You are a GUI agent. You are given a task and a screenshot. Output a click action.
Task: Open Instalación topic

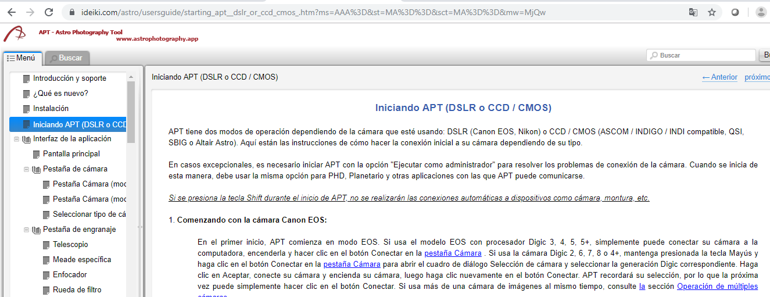pyautogui.click(x=51, y=109)
